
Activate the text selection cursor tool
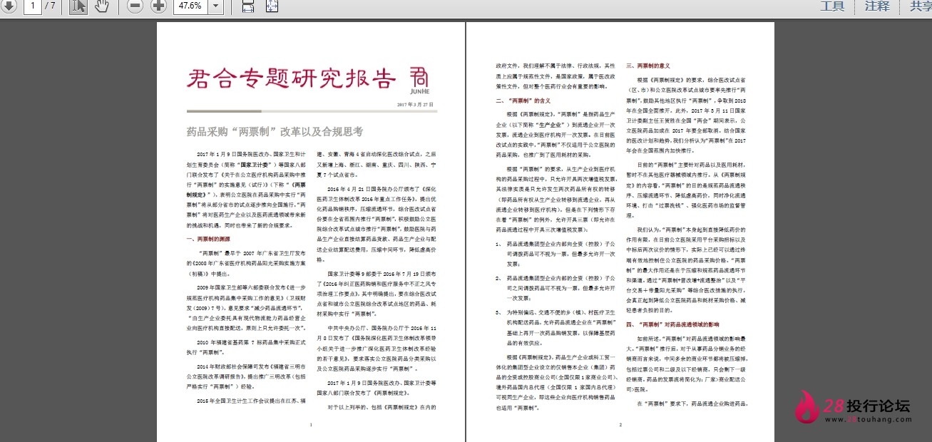tap(78, 6)
